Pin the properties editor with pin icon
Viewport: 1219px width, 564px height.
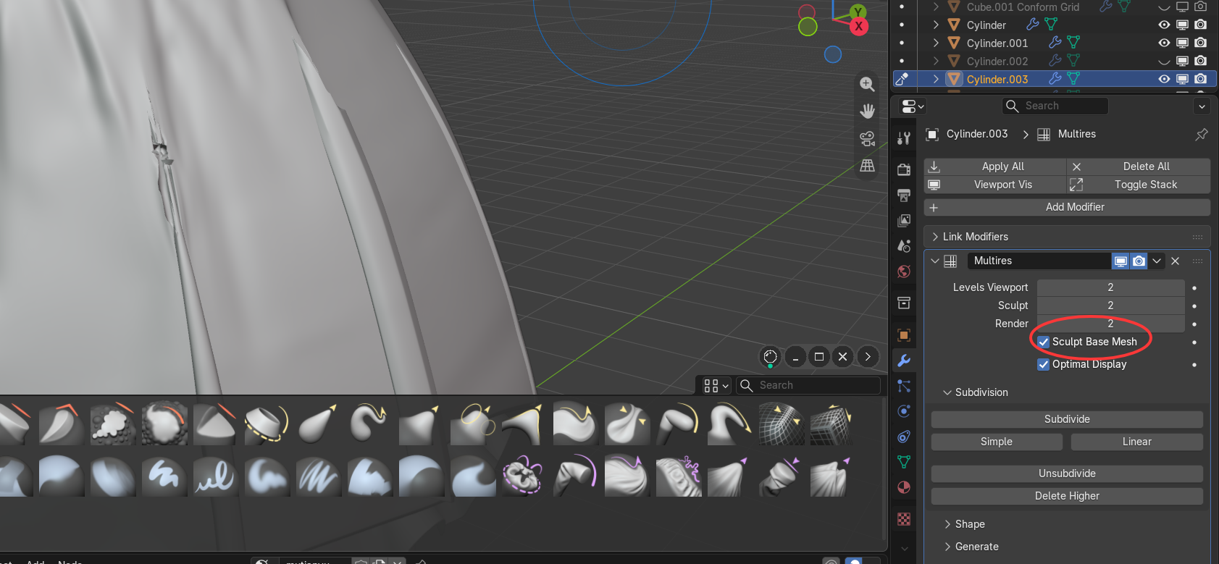1202,134
